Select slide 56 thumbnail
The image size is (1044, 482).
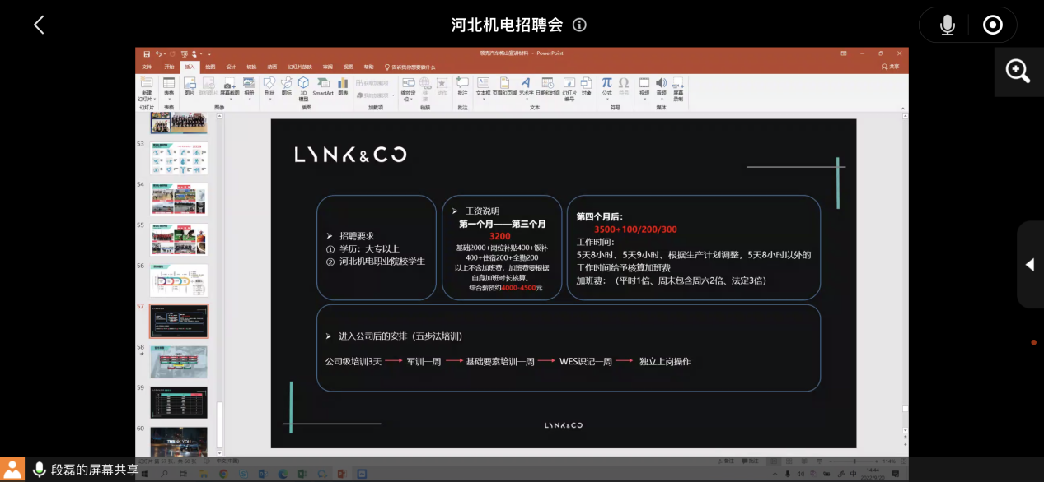[179, 280]
